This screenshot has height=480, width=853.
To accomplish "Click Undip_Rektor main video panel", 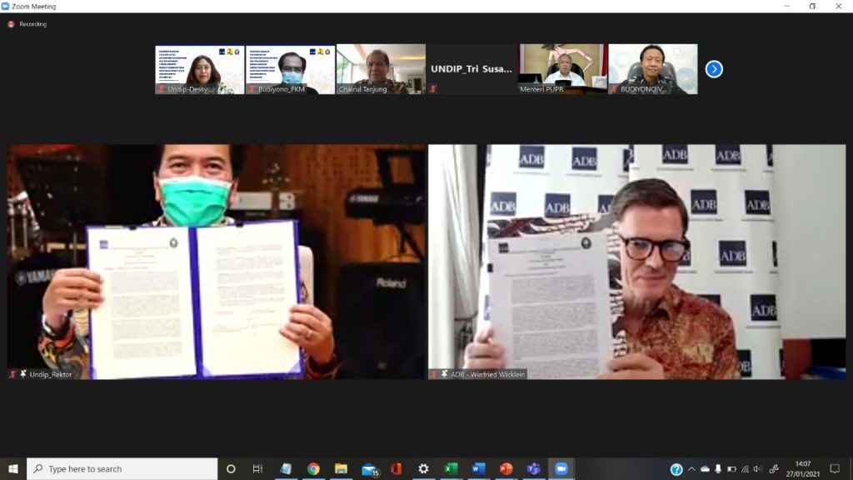I will (x=217, y=262).
